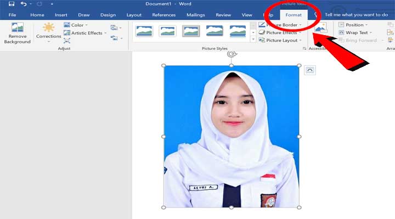
Task: Switch to the Insert tab
Action: [x=61, y=15]
